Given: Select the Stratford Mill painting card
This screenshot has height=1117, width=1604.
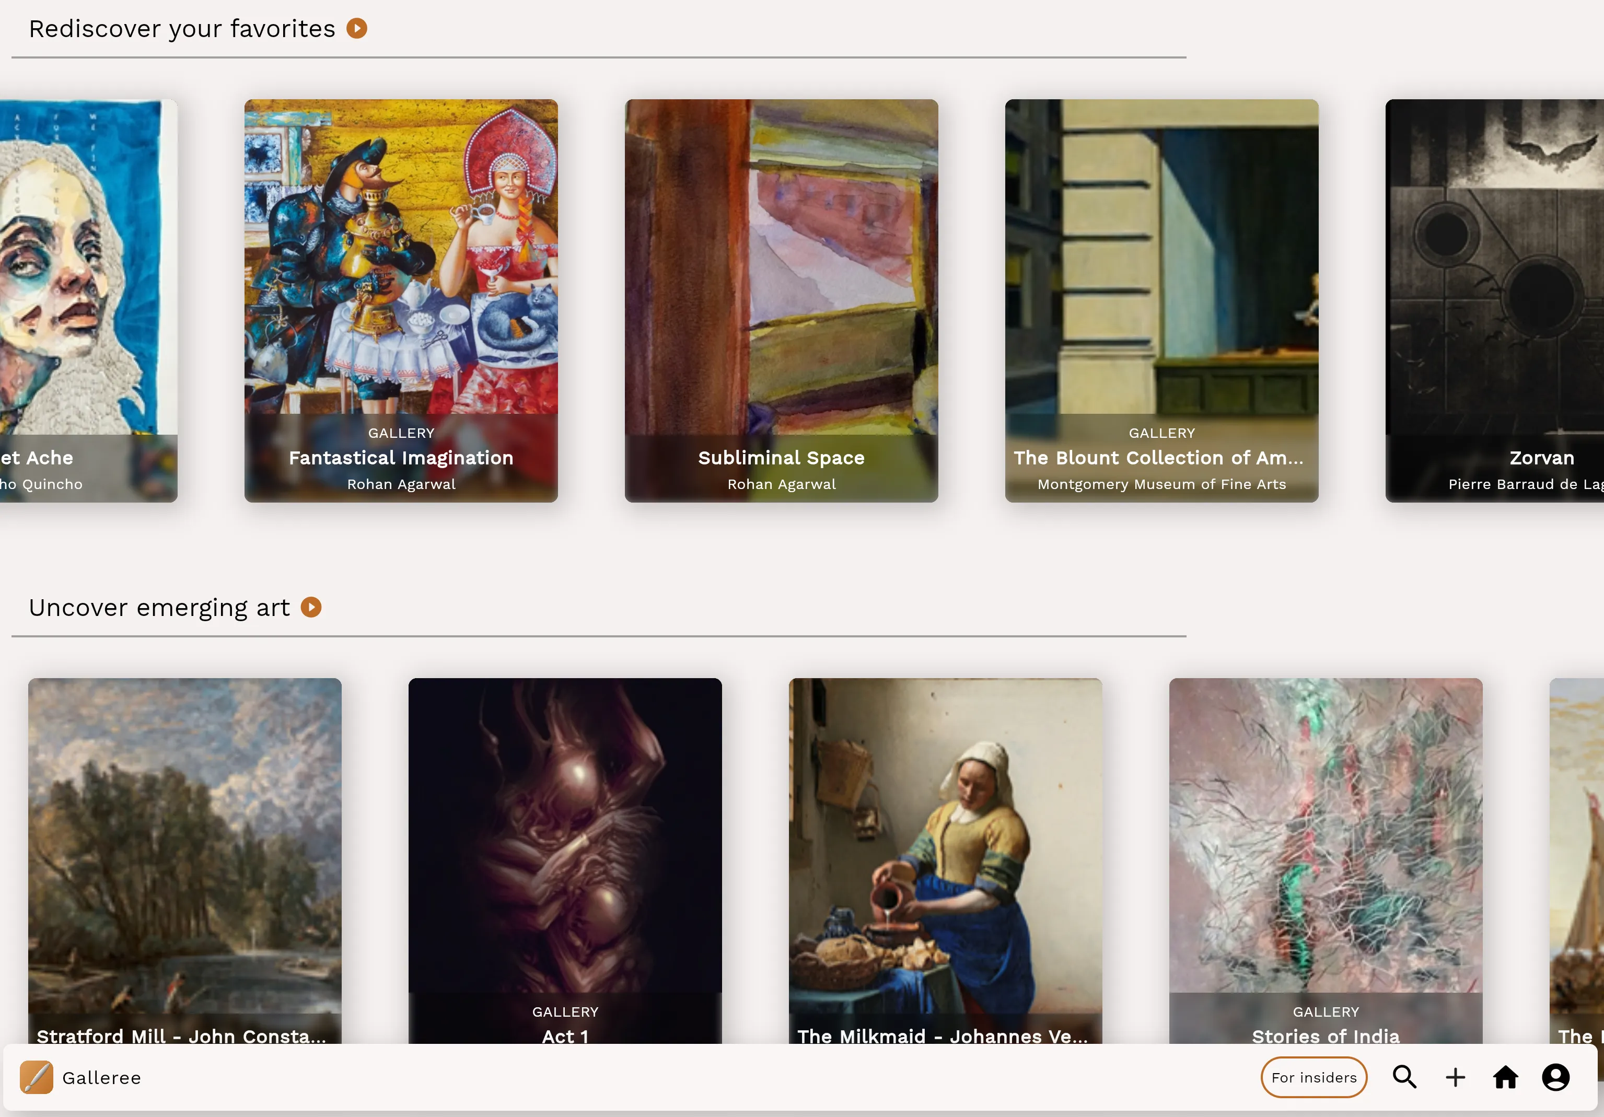Looking at the screenshot, I should pyautogui.click(x=184, y=859).
